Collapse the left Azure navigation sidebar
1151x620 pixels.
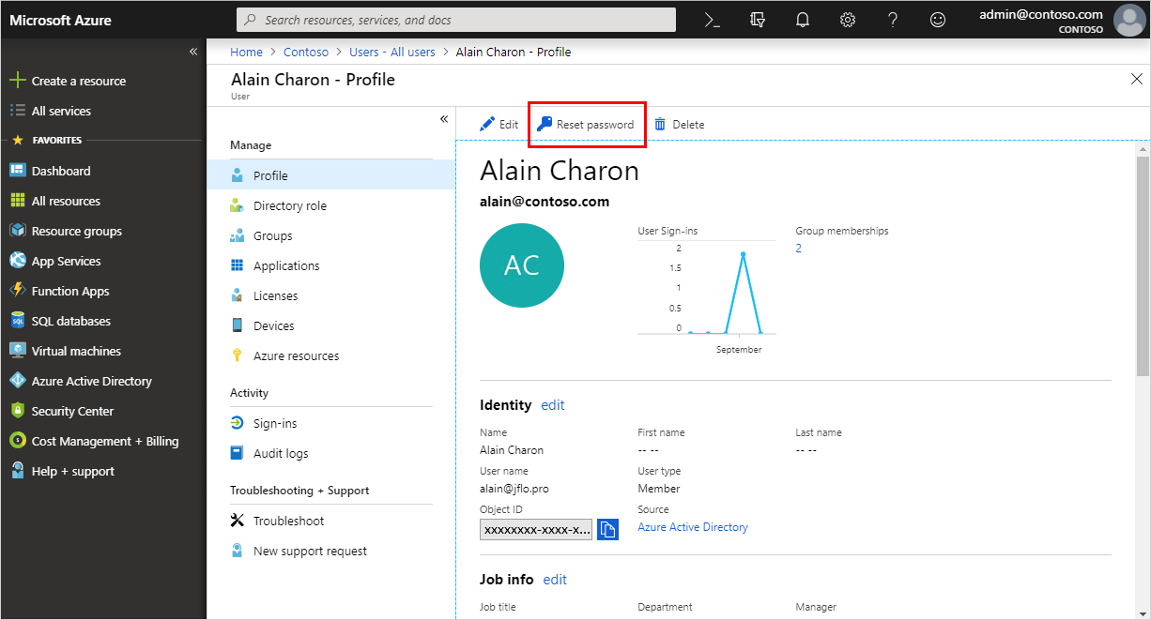tap(193, 52)
